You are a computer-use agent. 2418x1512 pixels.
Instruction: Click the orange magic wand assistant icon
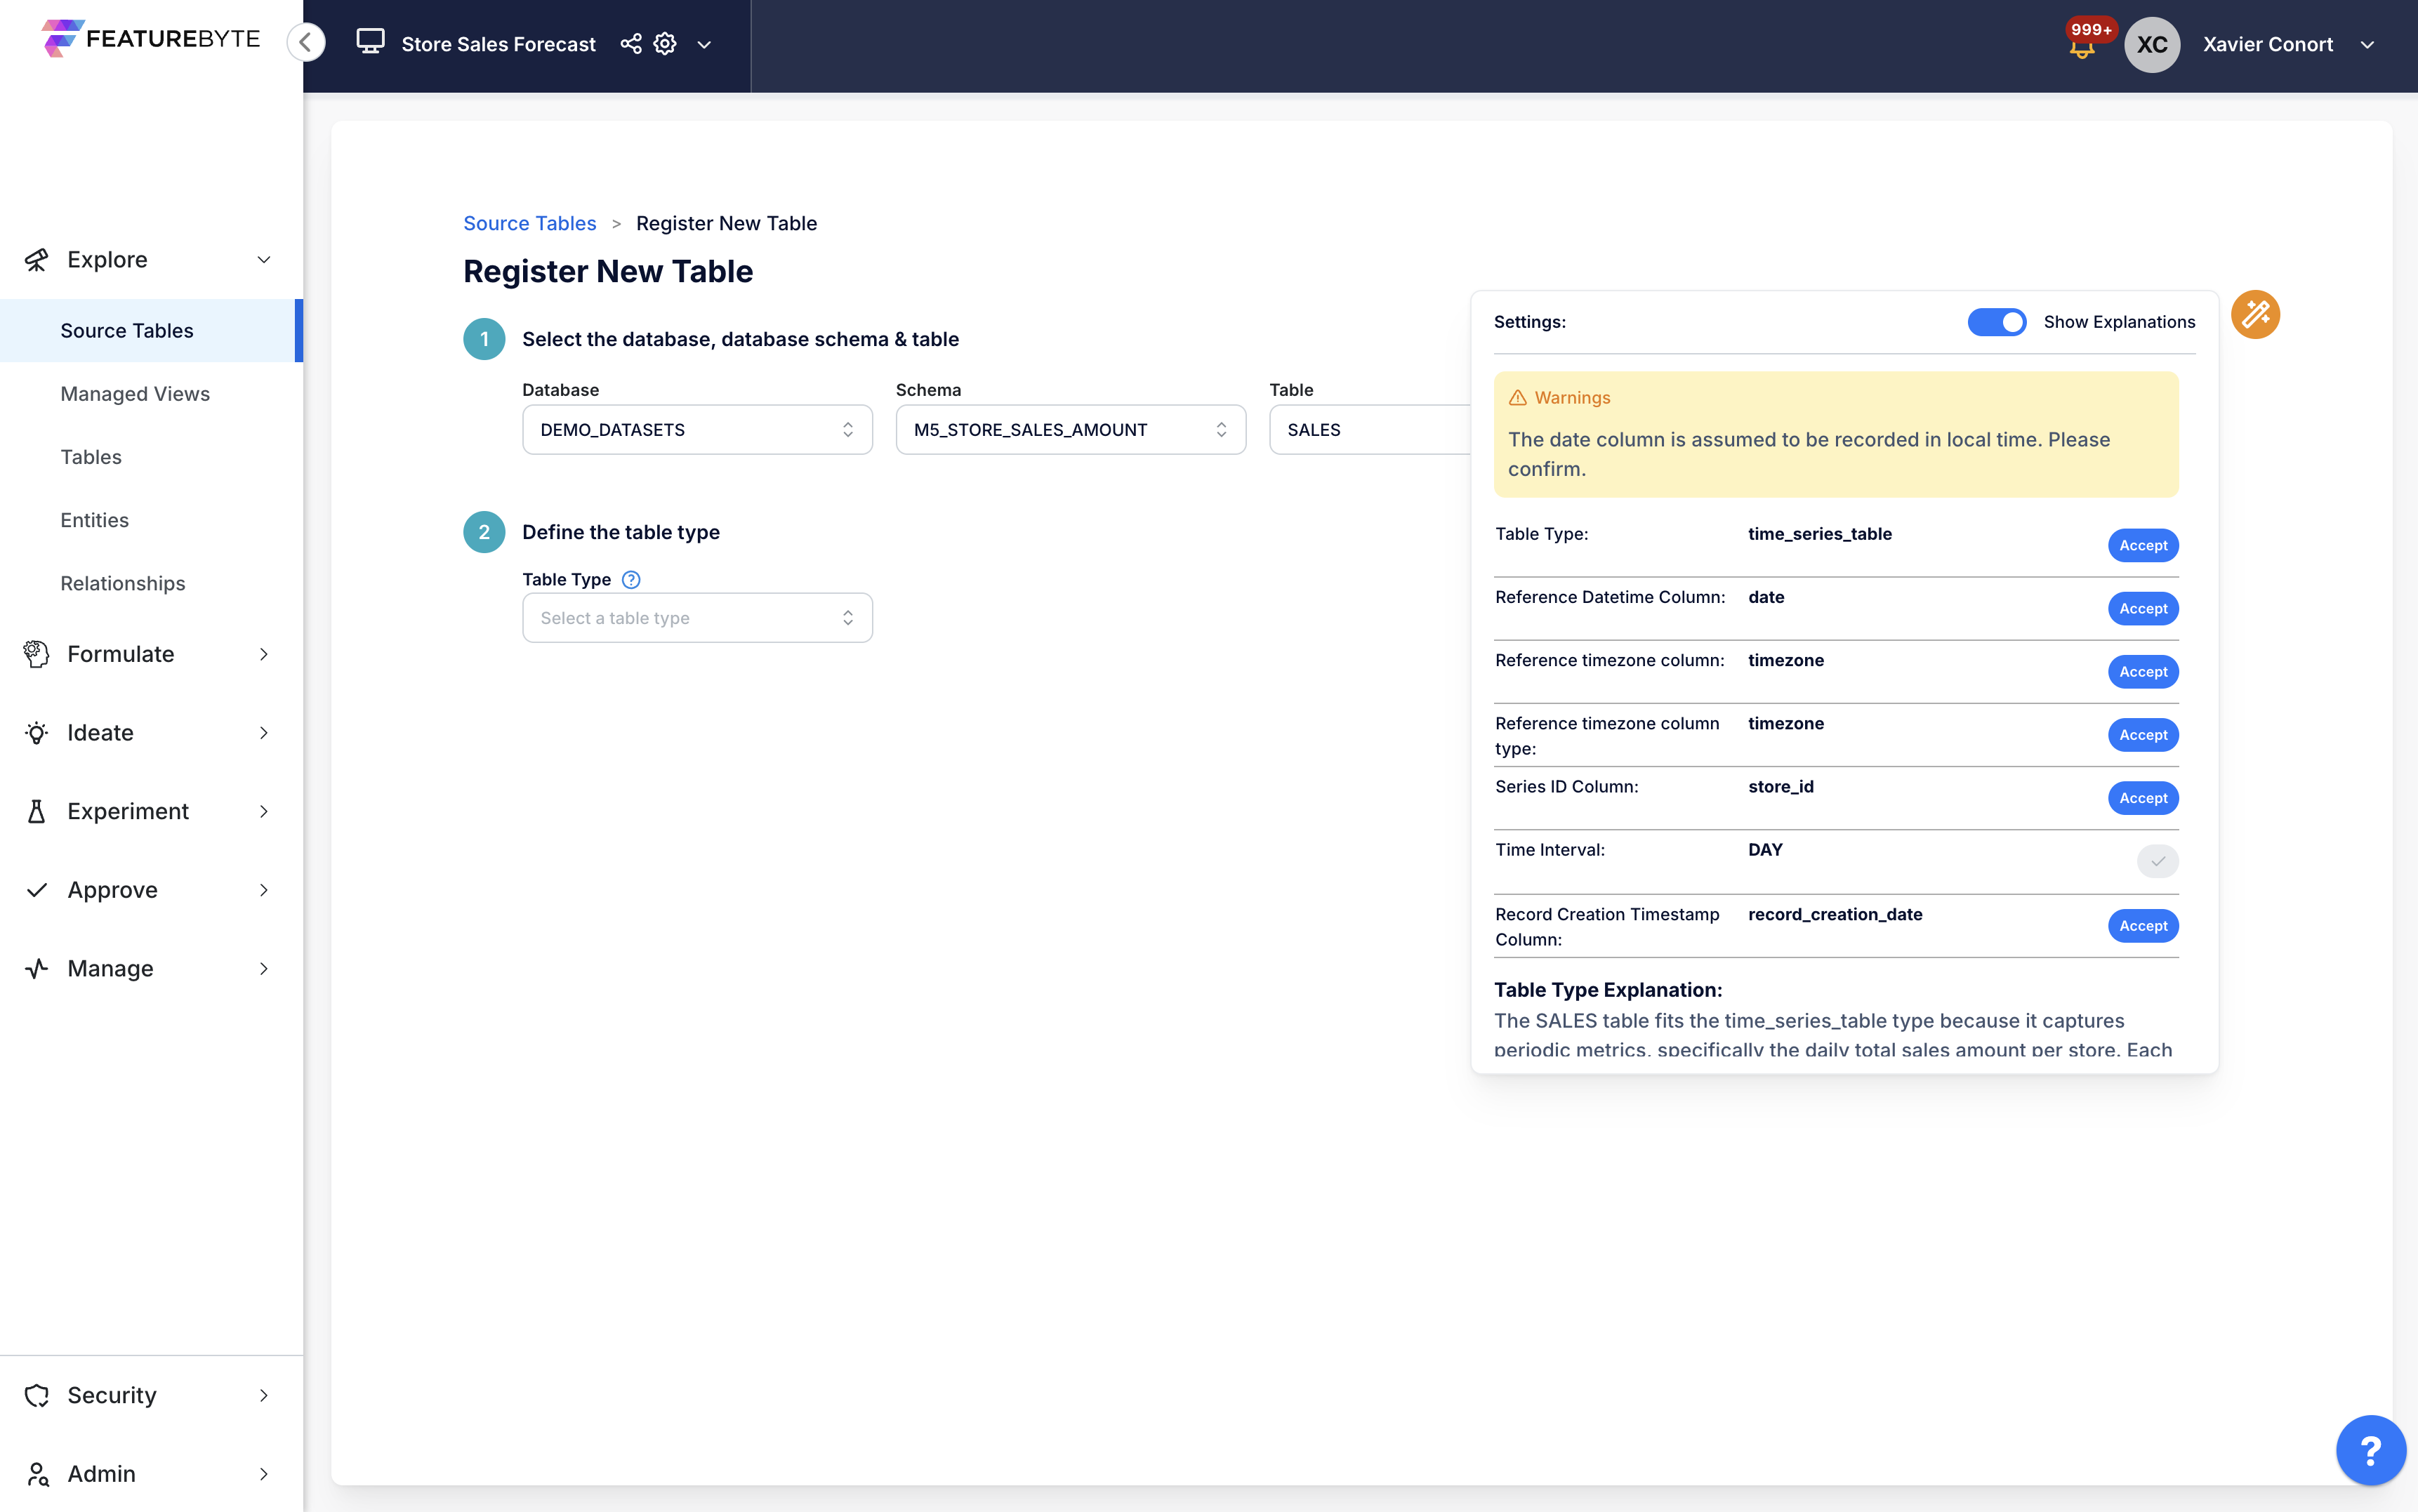click(2255, 315)
